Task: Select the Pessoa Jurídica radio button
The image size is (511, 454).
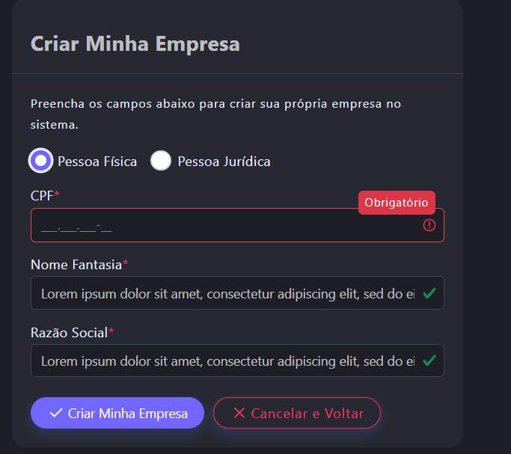Action: pos(161,161)
